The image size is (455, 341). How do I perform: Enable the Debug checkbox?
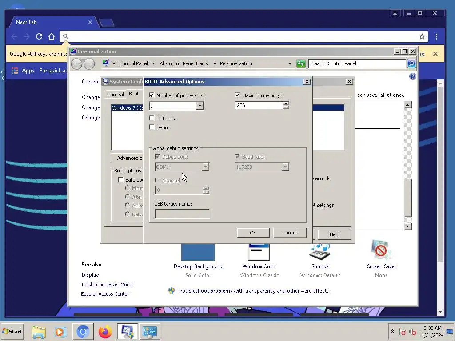(x=152, y=127)
